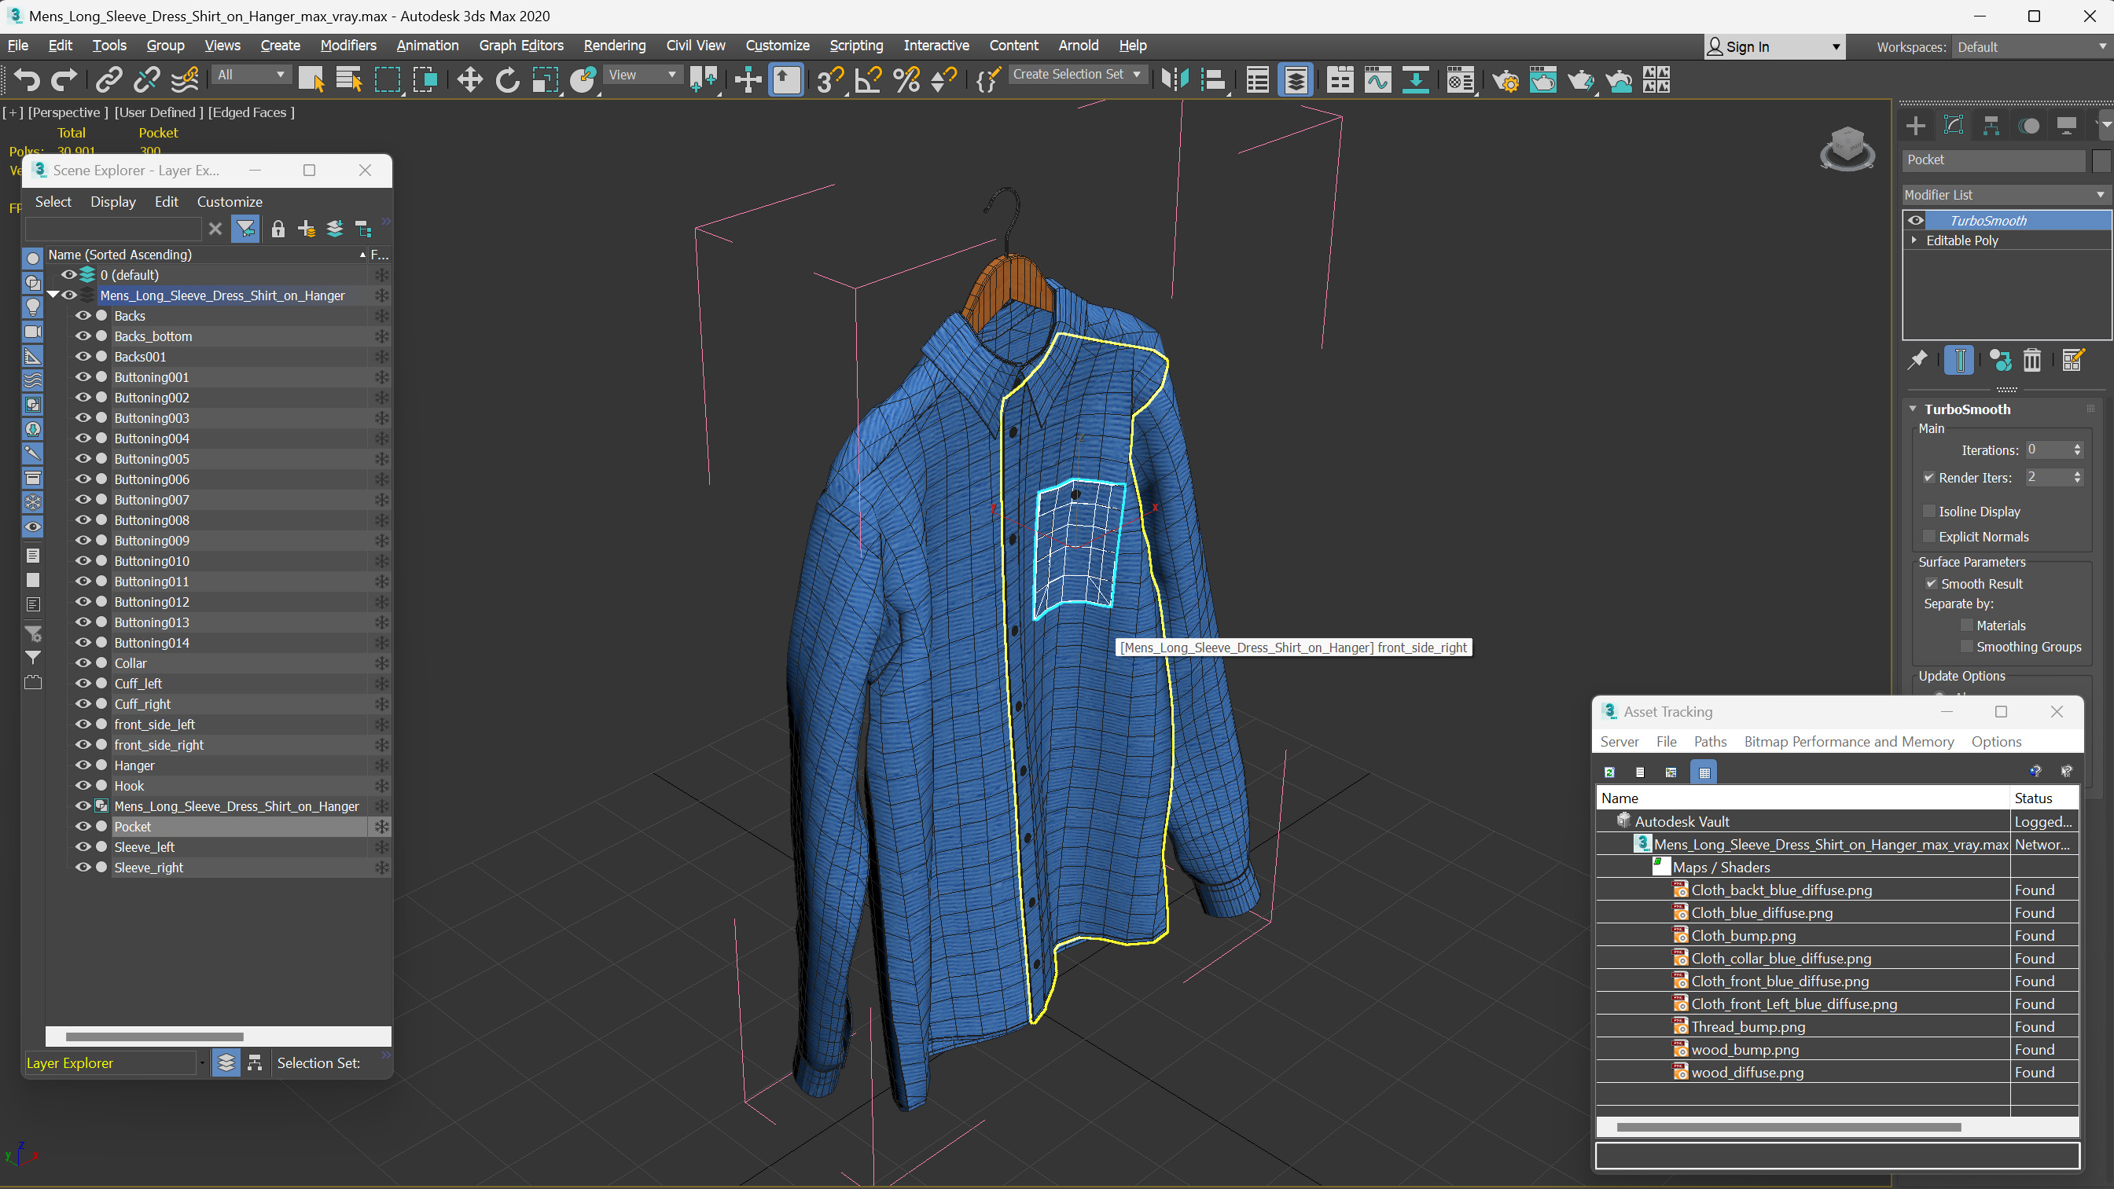Toggle the Angle Snap button
The height and width of the screenshot is (1189, 2114).
pos(868,79)
